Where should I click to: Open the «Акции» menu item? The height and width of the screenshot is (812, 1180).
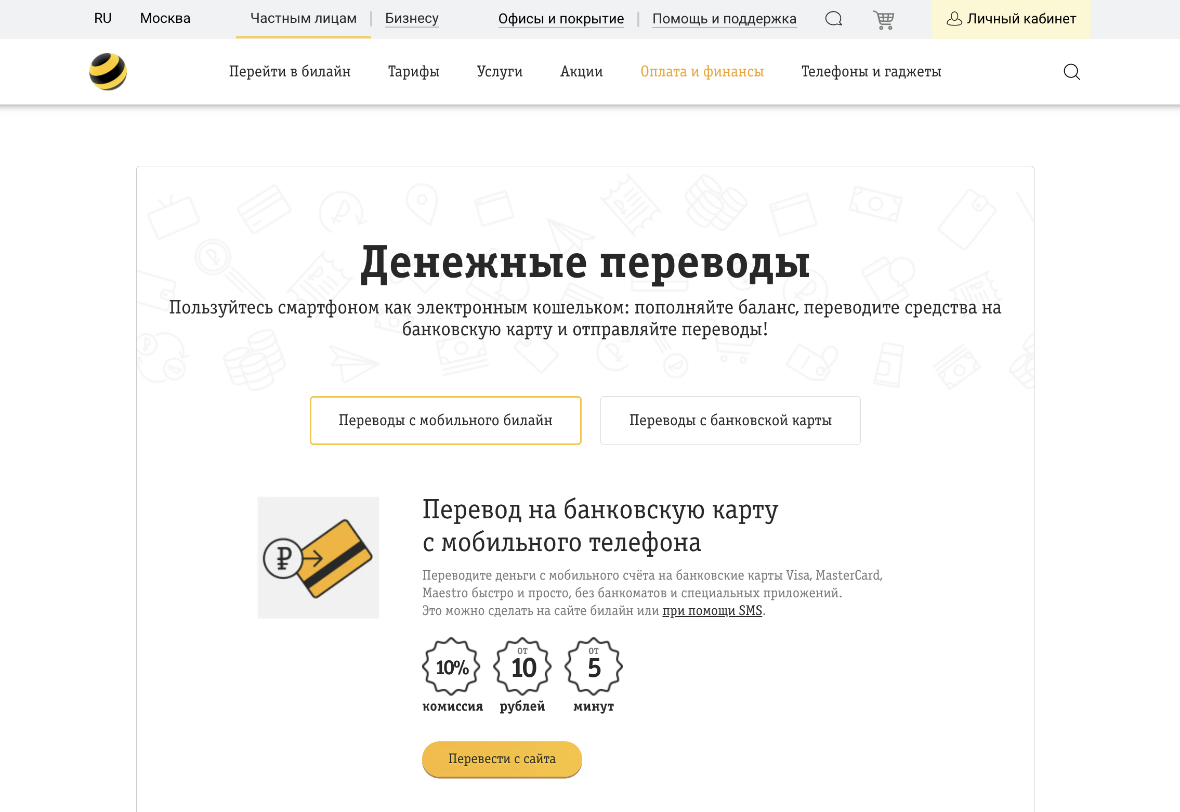click(x=581, y=72)
